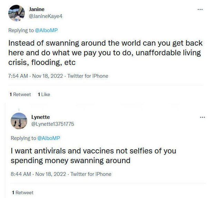This screenshot has width=210, height=198.
Task: Open @AlboMP mention in Lynette's reply
Action: click(x=49, y=138)
